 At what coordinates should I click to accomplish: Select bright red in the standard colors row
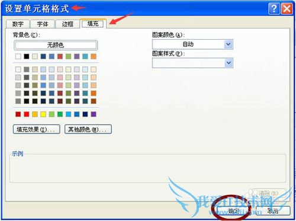pos(27,114)
